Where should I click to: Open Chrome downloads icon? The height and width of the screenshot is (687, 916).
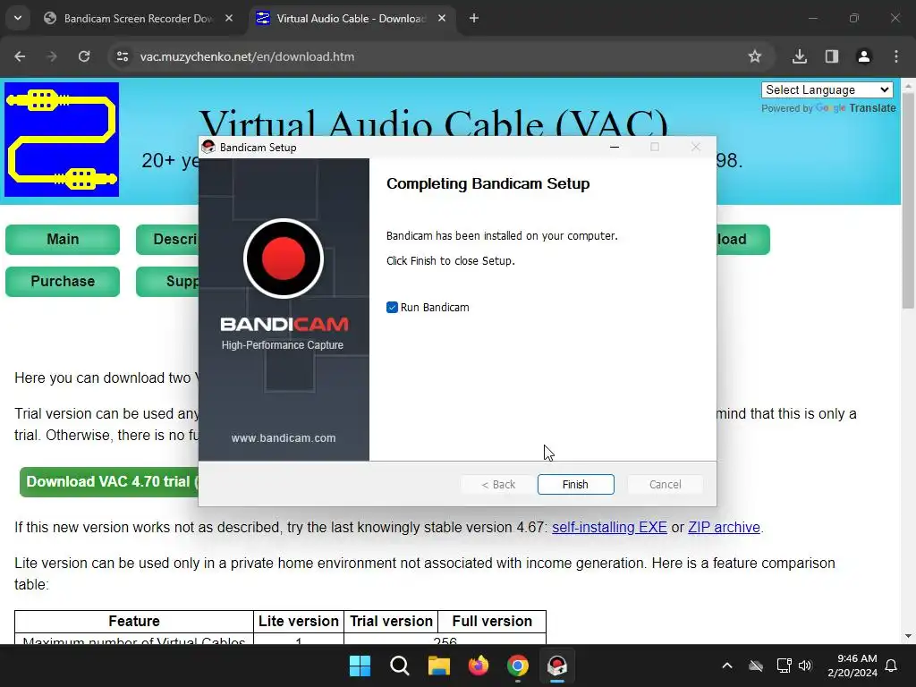pos(800,56)
